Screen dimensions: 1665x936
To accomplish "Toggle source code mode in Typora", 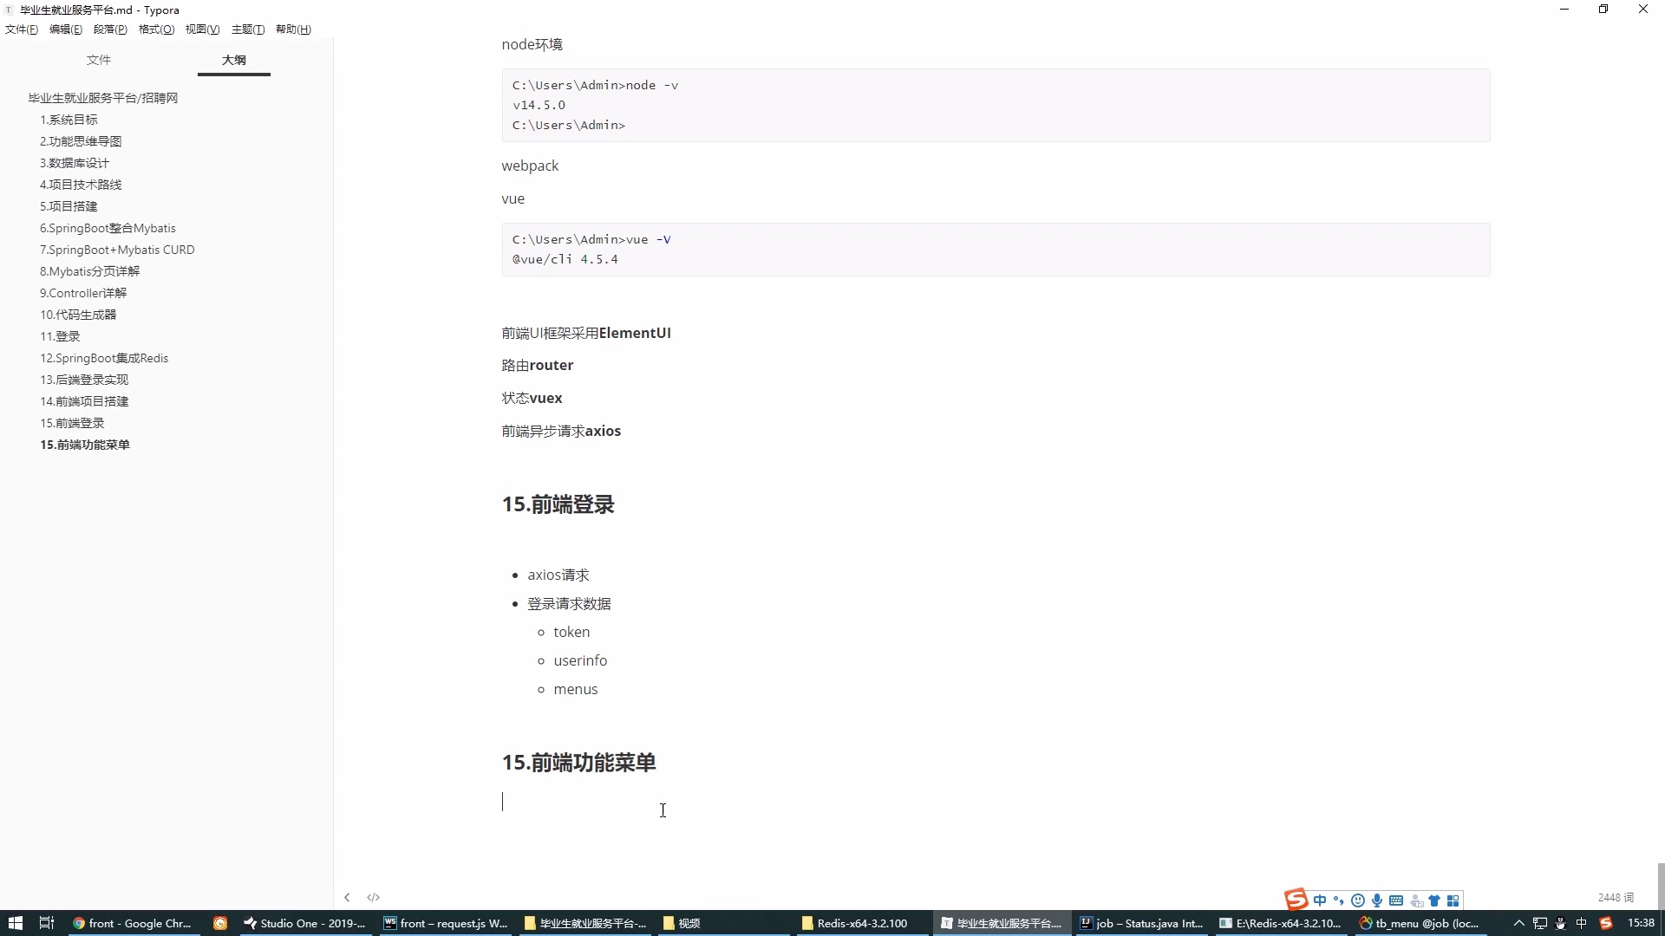I will point(373,897).
